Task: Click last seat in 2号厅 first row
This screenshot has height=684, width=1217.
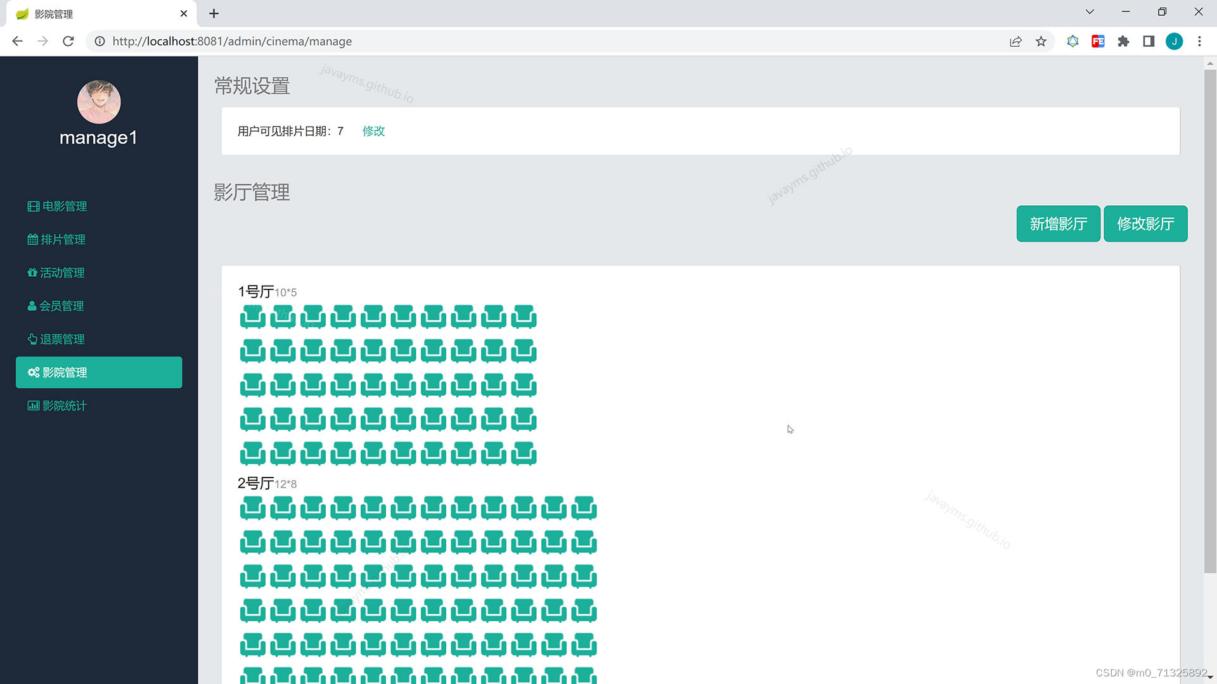Action: (584, 507)
